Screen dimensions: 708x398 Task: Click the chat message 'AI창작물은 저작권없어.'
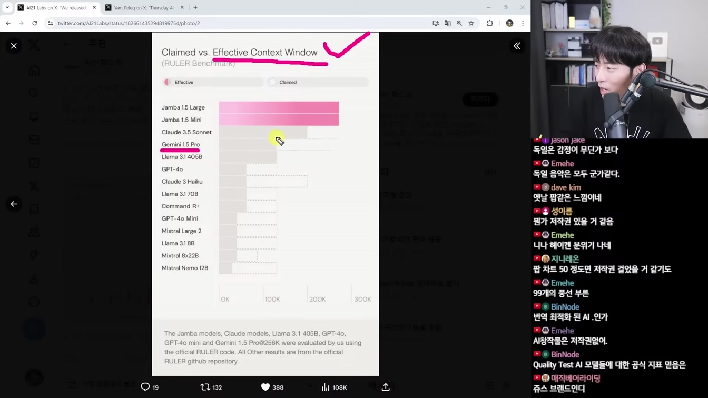click(x=570, y=341)
